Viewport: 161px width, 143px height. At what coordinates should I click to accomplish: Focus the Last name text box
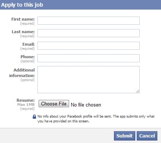click(89, 33)
